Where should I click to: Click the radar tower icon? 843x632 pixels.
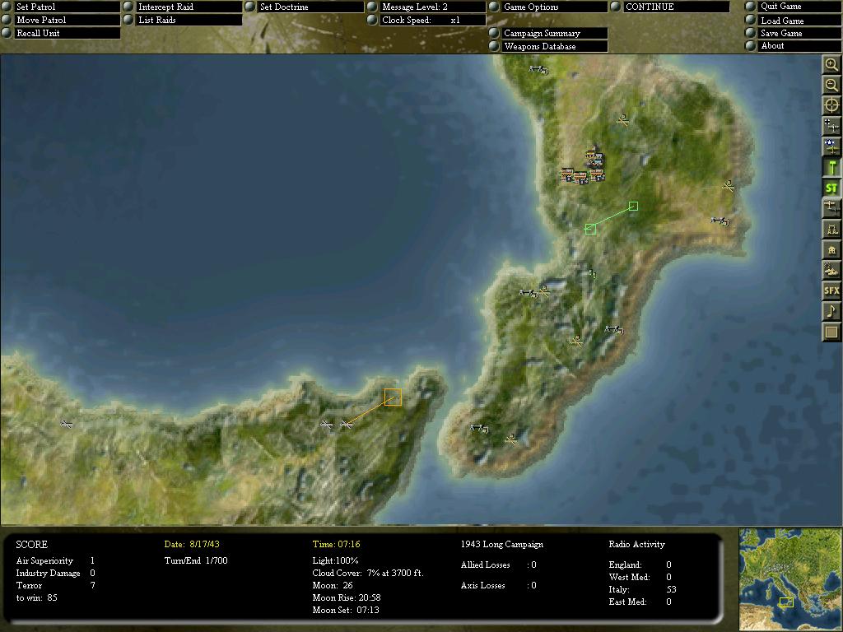pos(831,229)
